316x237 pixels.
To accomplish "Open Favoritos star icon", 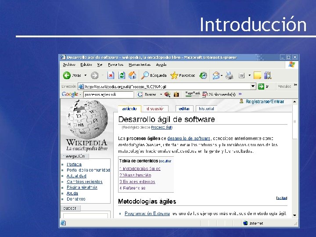I will pos(174,75).
